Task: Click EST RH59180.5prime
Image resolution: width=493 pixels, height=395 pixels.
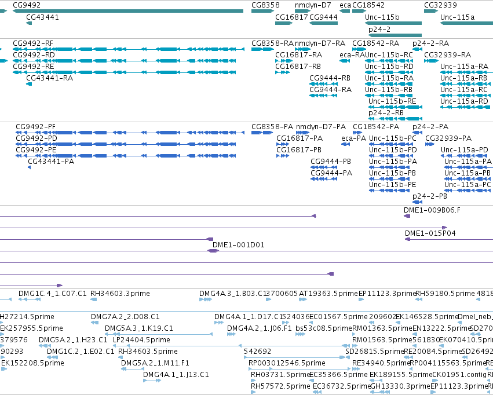Action: (445, 294)
